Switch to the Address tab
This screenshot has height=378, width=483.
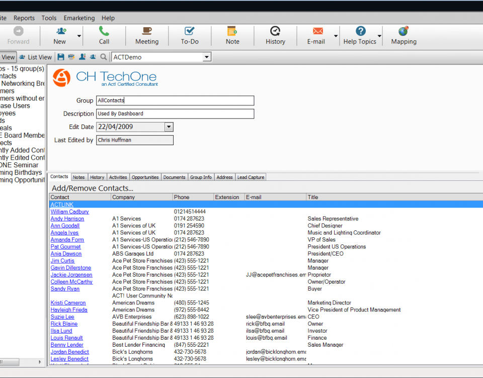pos(224,177)
